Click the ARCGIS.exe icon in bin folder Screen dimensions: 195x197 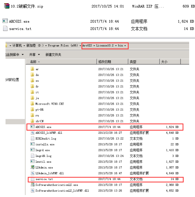[32, 127]
